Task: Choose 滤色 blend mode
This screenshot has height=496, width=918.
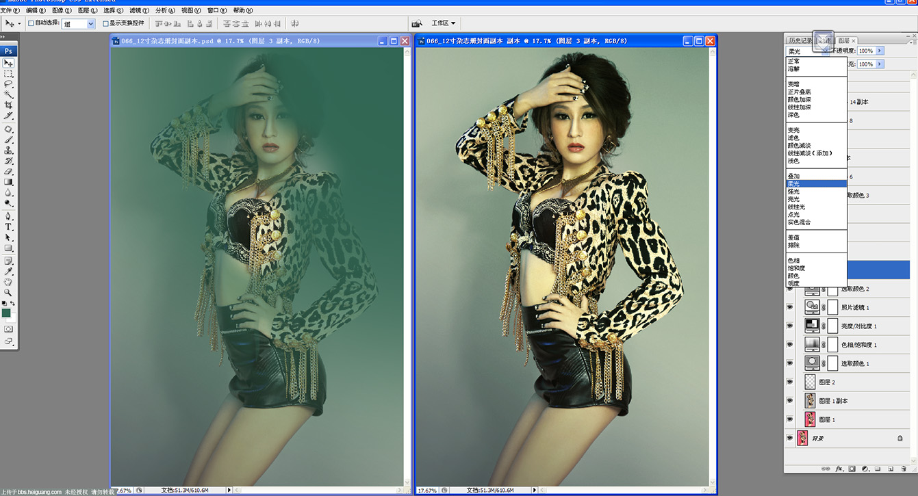Action: point(793,138)
